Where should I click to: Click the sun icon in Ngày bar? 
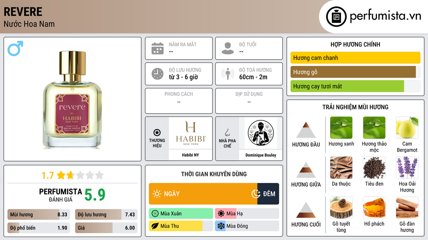click(157, 194)
